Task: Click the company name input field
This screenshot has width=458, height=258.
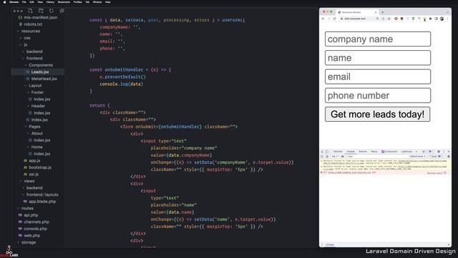Action: pos(378,39)
